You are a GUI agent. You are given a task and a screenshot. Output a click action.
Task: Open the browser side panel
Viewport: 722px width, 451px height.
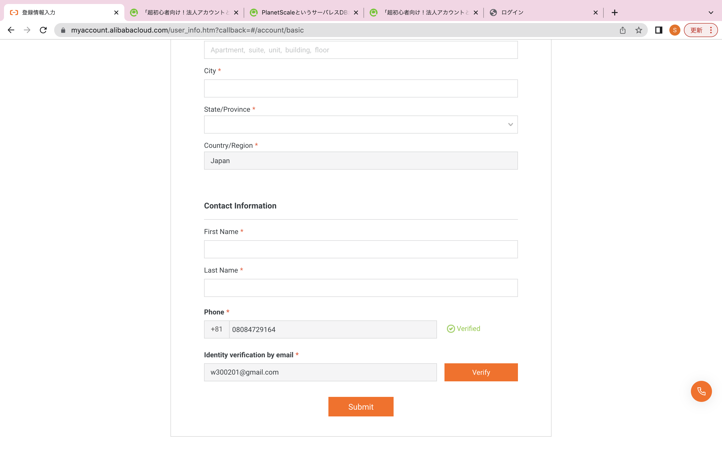point(659,30)
